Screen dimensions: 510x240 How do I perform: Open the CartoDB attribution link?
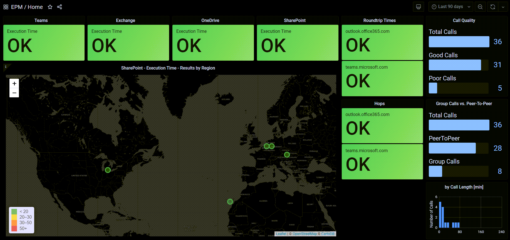click(328, 234)
